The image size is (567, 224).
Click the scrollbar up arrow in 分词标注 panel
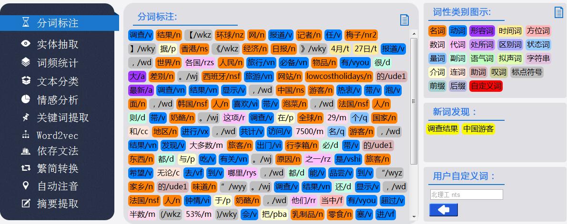414,34
